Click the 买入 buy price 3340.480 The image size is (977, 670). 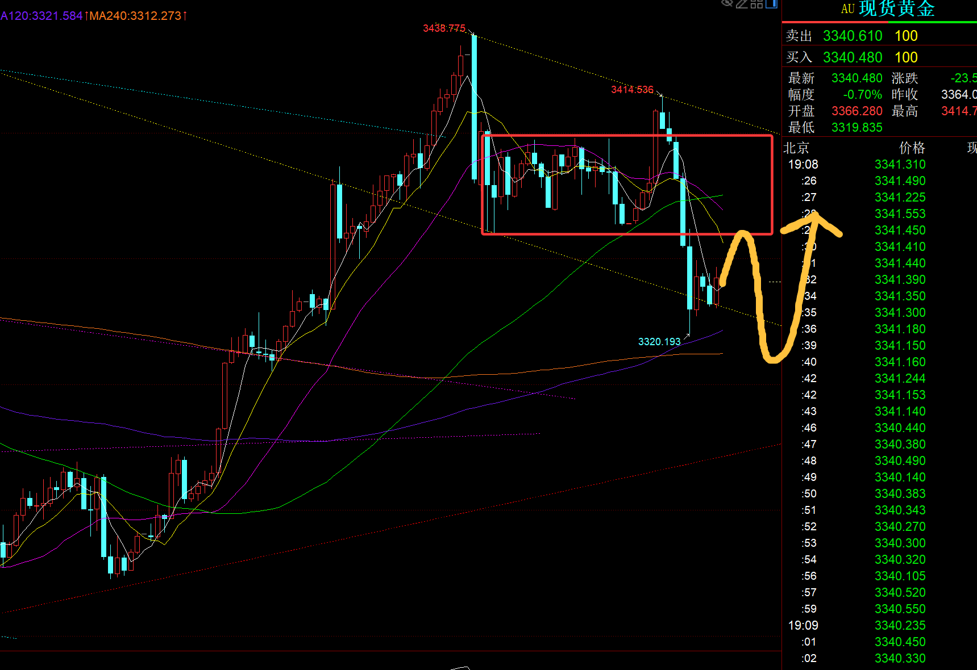(x=853, y=58)
